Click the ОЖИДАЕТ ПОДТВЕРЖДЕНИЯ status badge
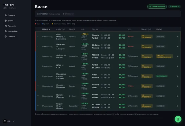185x126 pixels. pyautogui.click(x=164, y=57)
